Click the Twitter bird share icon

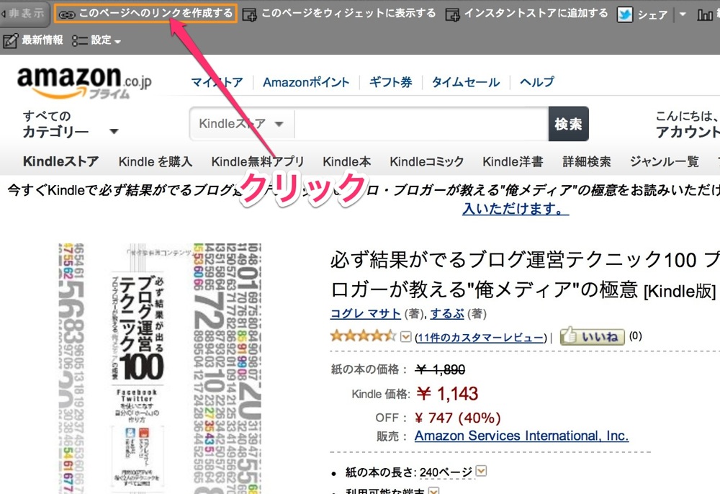click(x=624, y=14)
